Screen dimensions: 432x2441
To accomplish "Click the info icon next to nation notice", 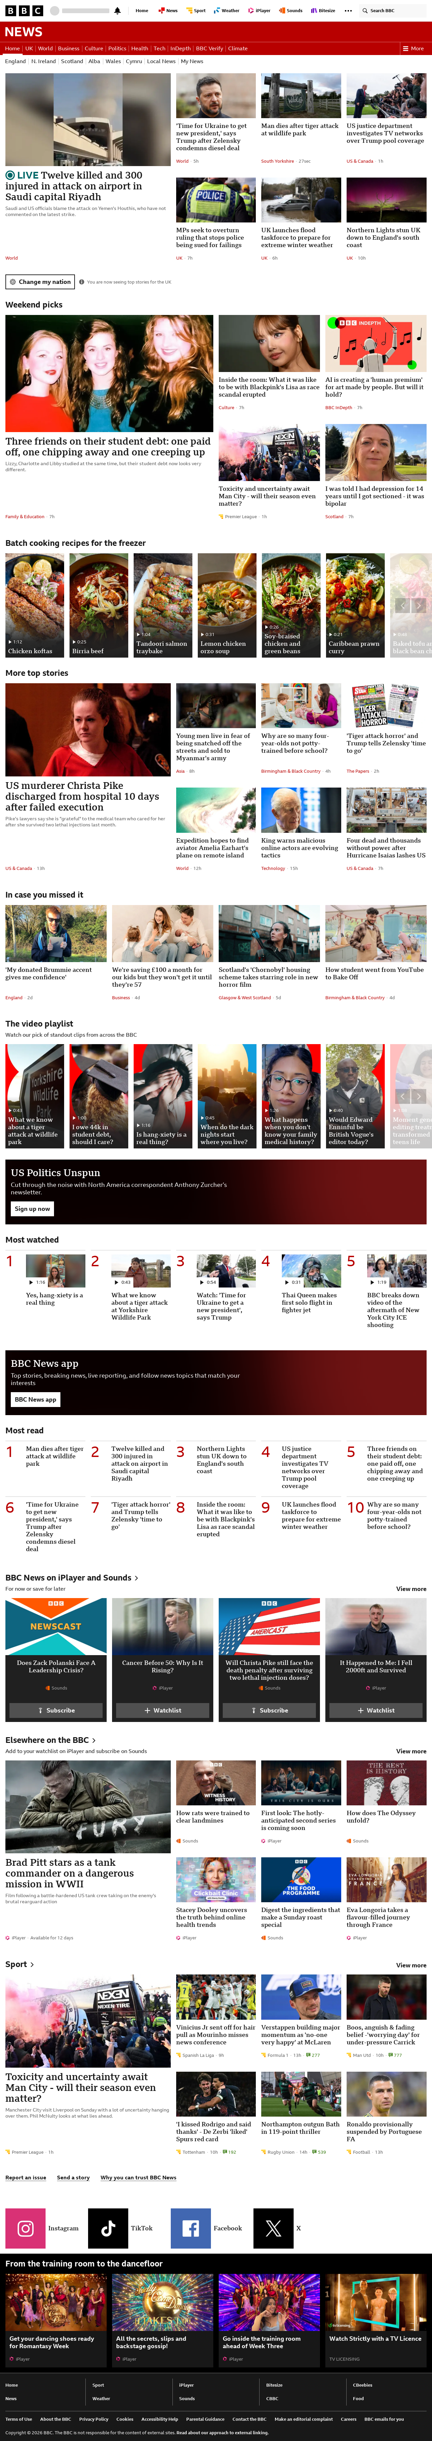I will [81, 282].
